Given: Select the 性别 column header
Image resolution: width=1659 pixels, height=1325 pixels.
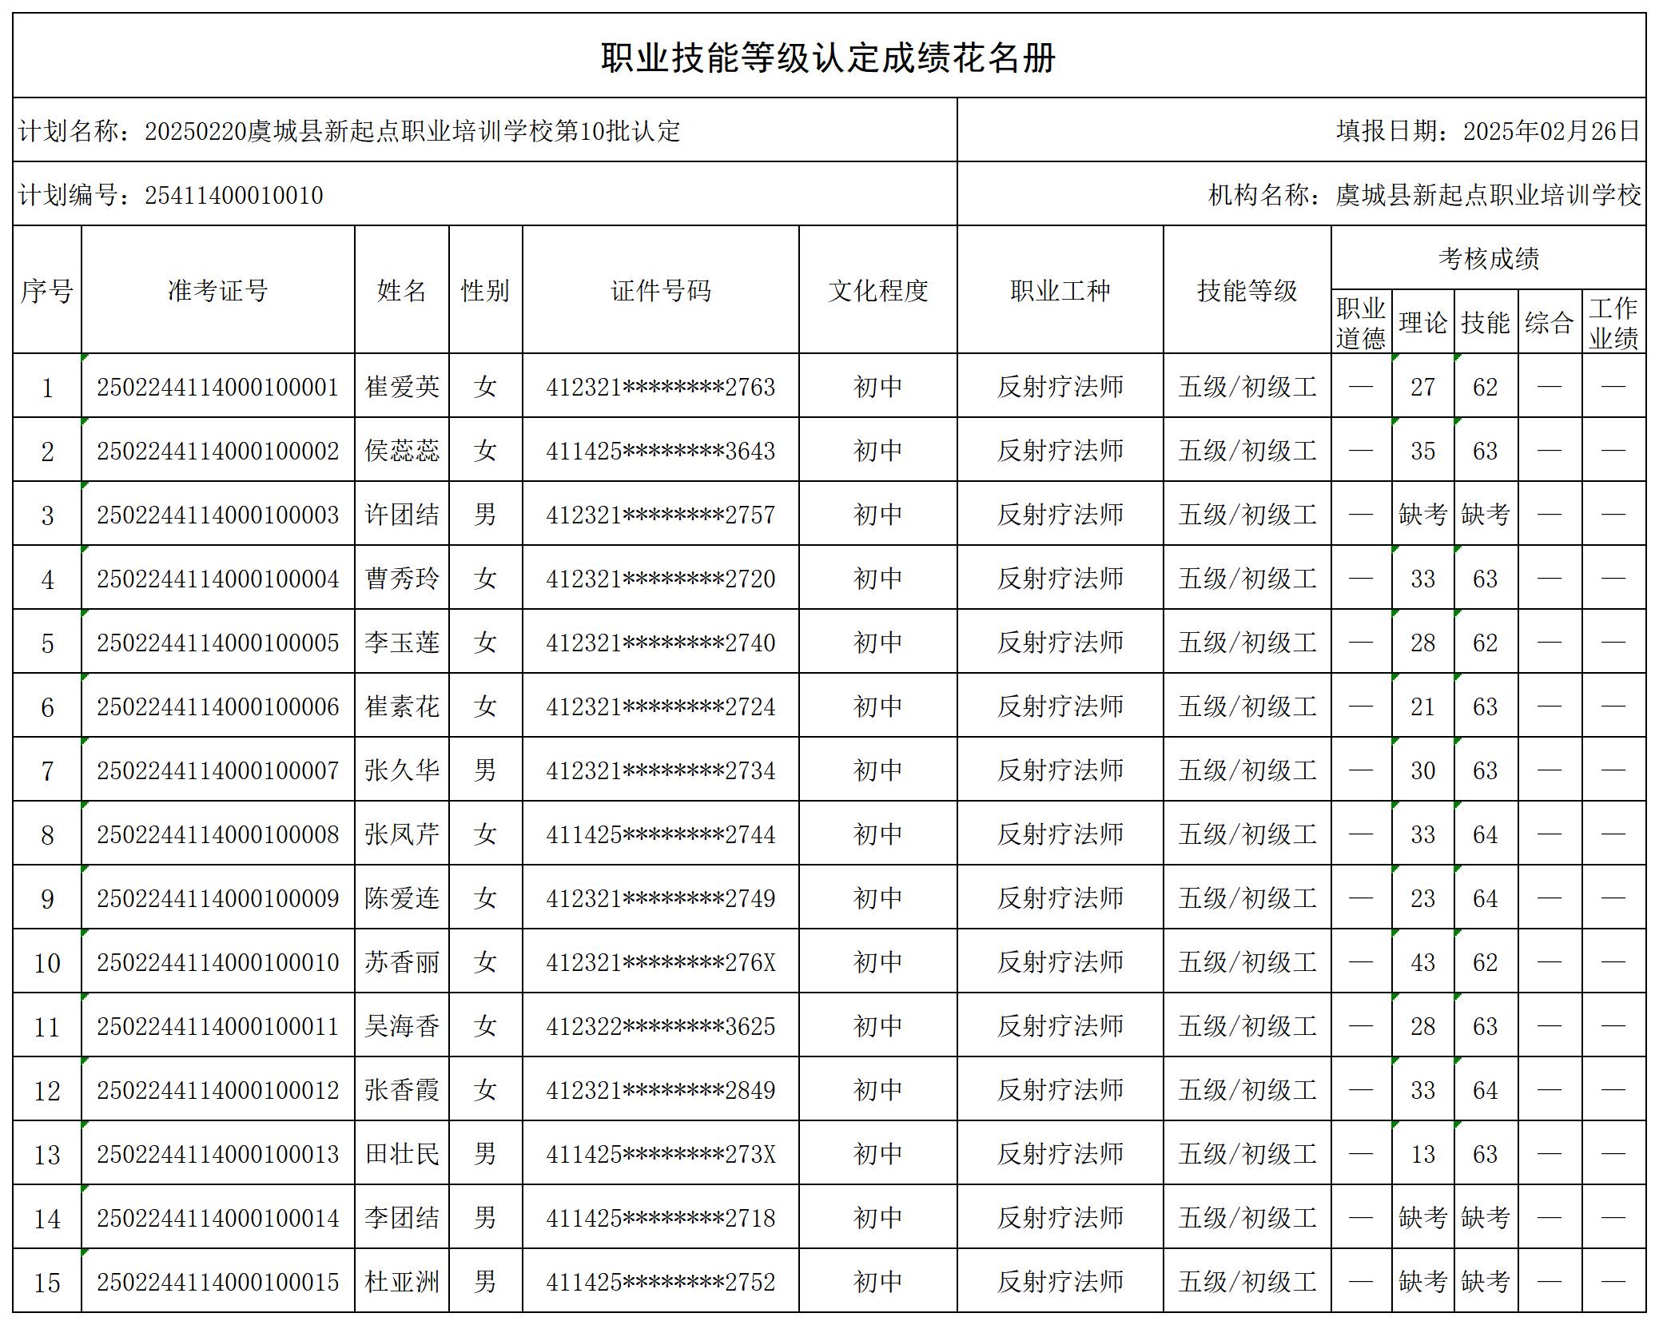Looking at the screenshot, I should 486,290.
